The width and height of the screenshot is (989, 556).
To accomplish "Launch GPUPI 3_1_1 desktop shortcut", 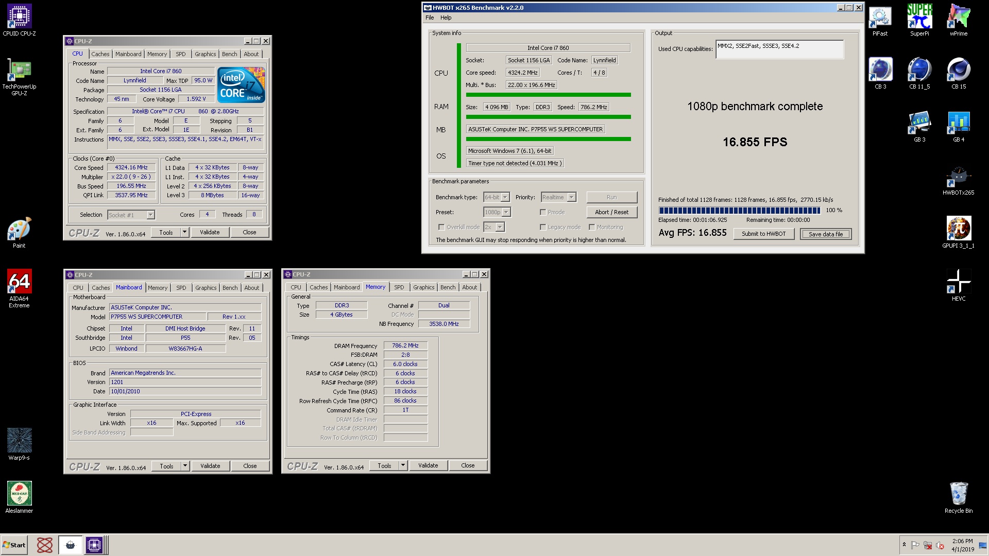I will (959, 233).
